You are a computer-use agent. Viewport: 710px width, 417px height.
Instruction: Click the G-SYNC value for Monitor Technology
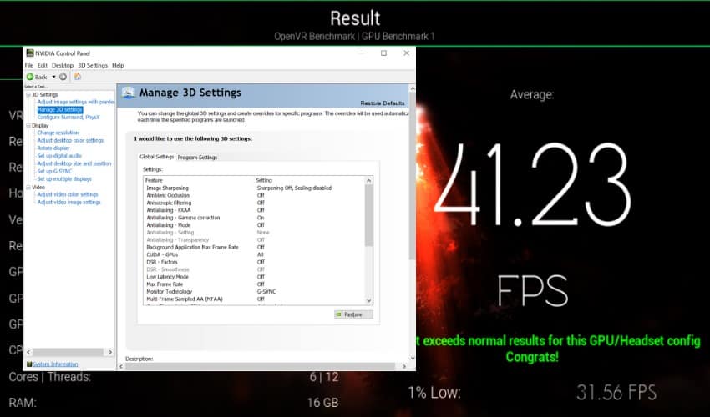coord(266,291)
